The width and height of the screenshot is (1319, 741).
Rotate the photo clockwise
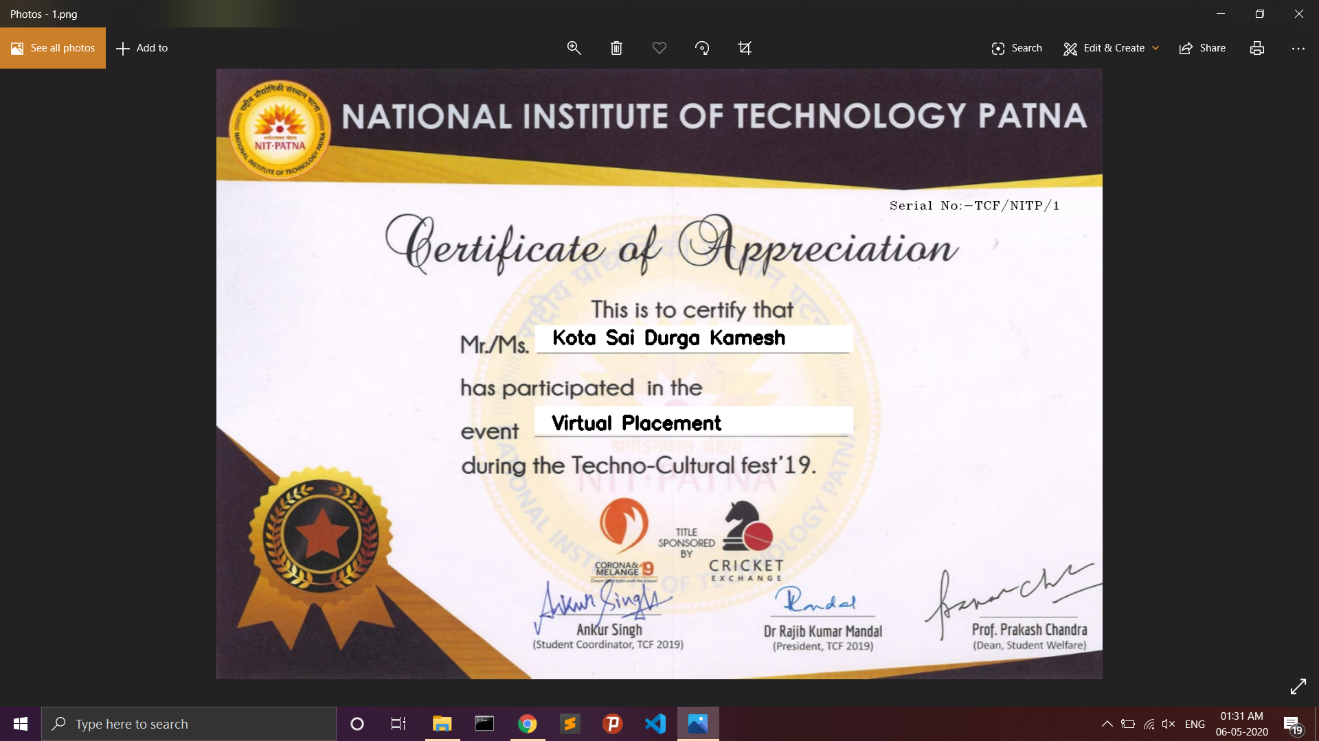coord(701,48)
